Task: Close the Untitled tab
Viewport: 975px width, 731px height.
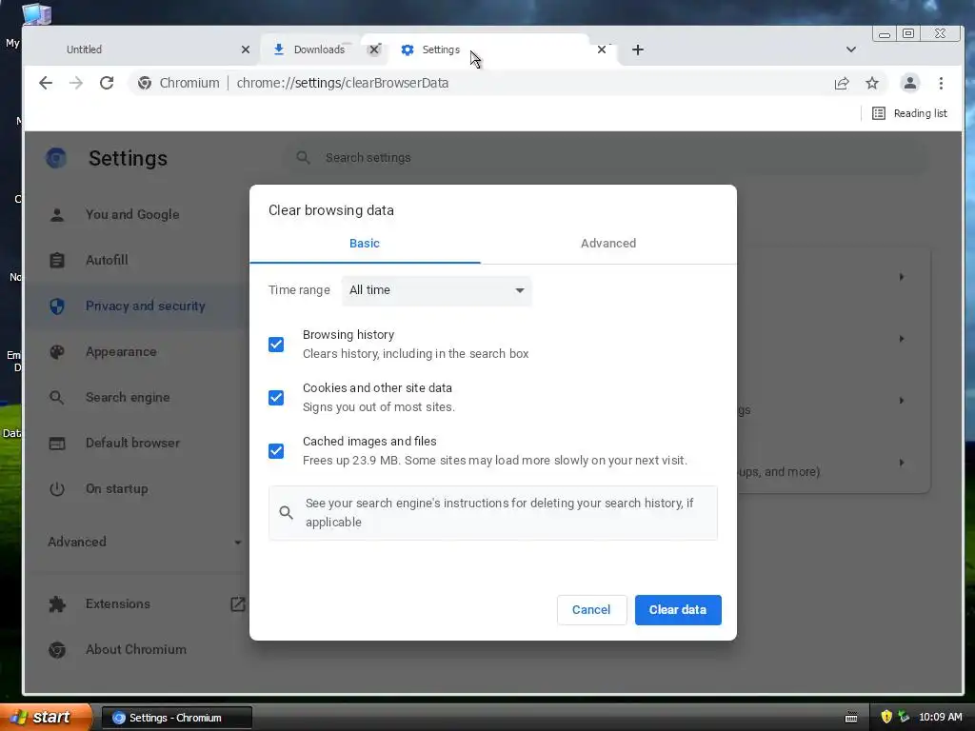Action: [x=245, y=49]
